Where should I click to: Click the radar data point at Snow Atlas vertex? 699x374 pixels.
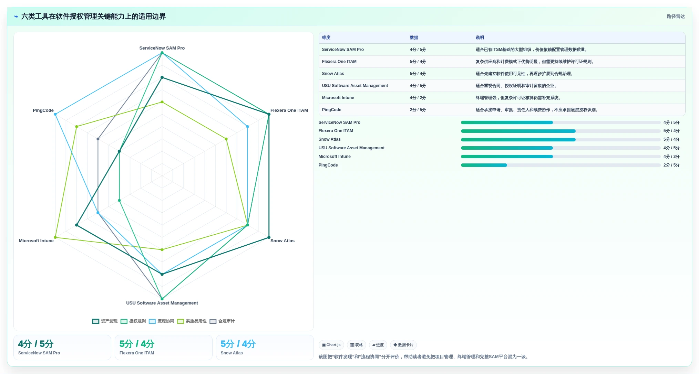269,238
